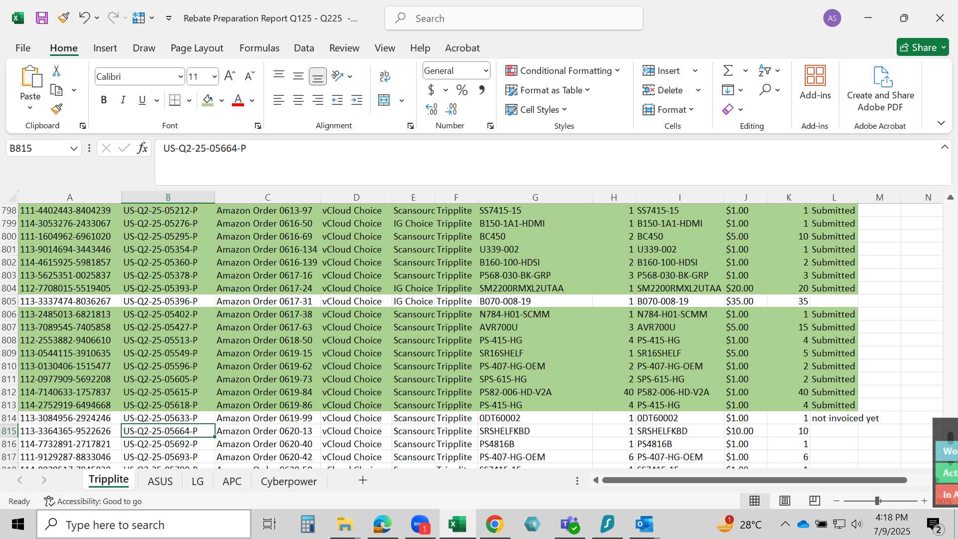Click the Share button
Image resolution: width=958 pixels, height=539 pixels.
point(923,47)
